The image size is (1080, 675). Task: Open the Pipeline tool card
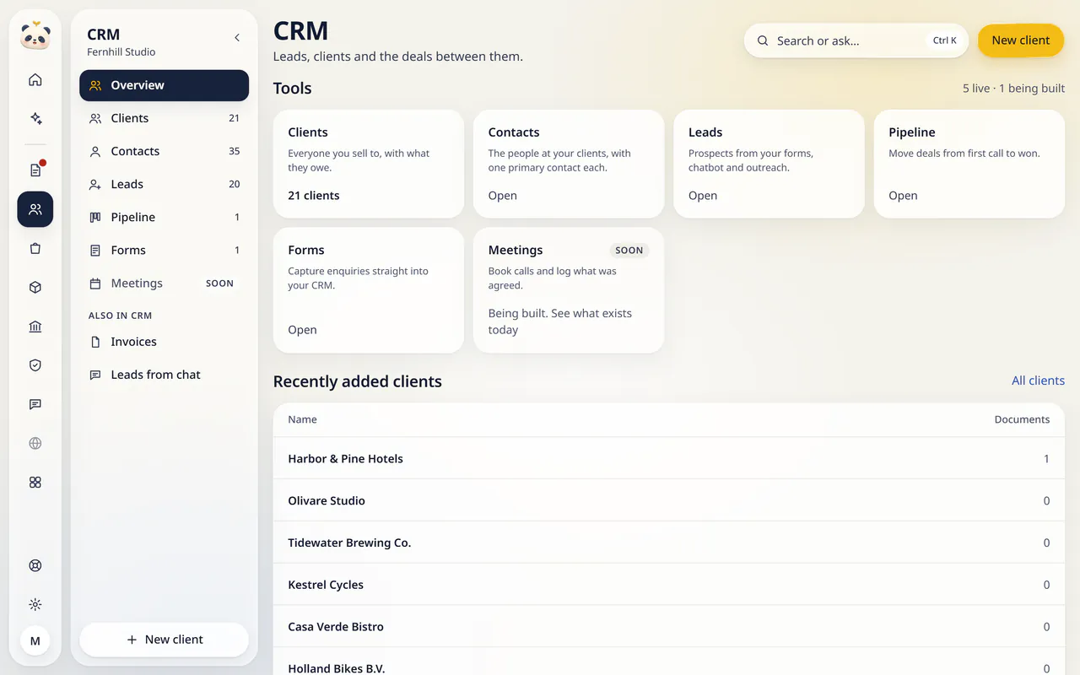click(x=969, y=164)
